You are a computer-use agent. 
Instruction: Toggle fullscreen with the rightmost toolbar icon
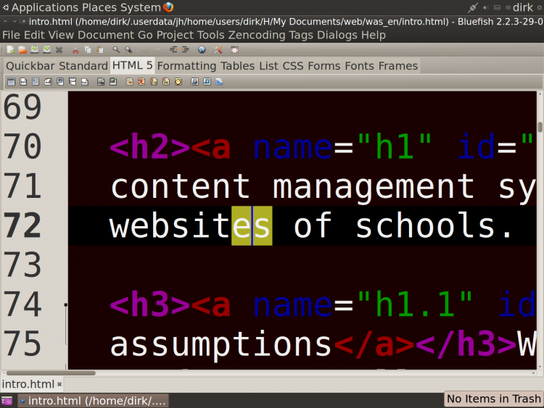coord(234,50)
